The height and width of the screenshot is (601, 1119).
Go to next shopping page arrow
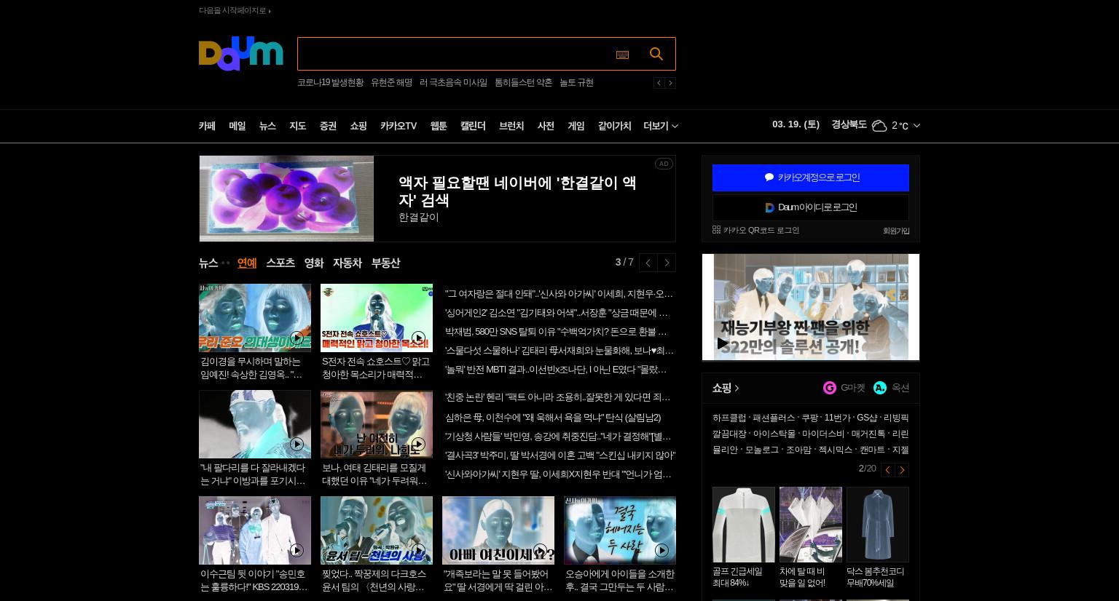(x=902, y=470)
